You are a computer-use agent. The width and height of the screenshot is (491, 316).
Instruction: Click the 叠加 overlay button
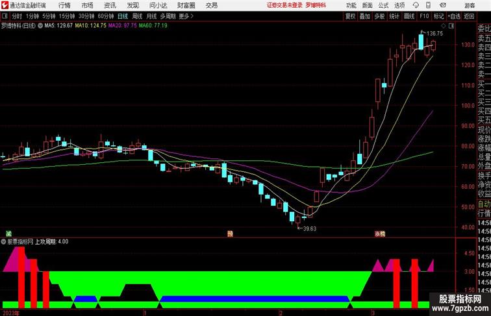click(365, 16)
